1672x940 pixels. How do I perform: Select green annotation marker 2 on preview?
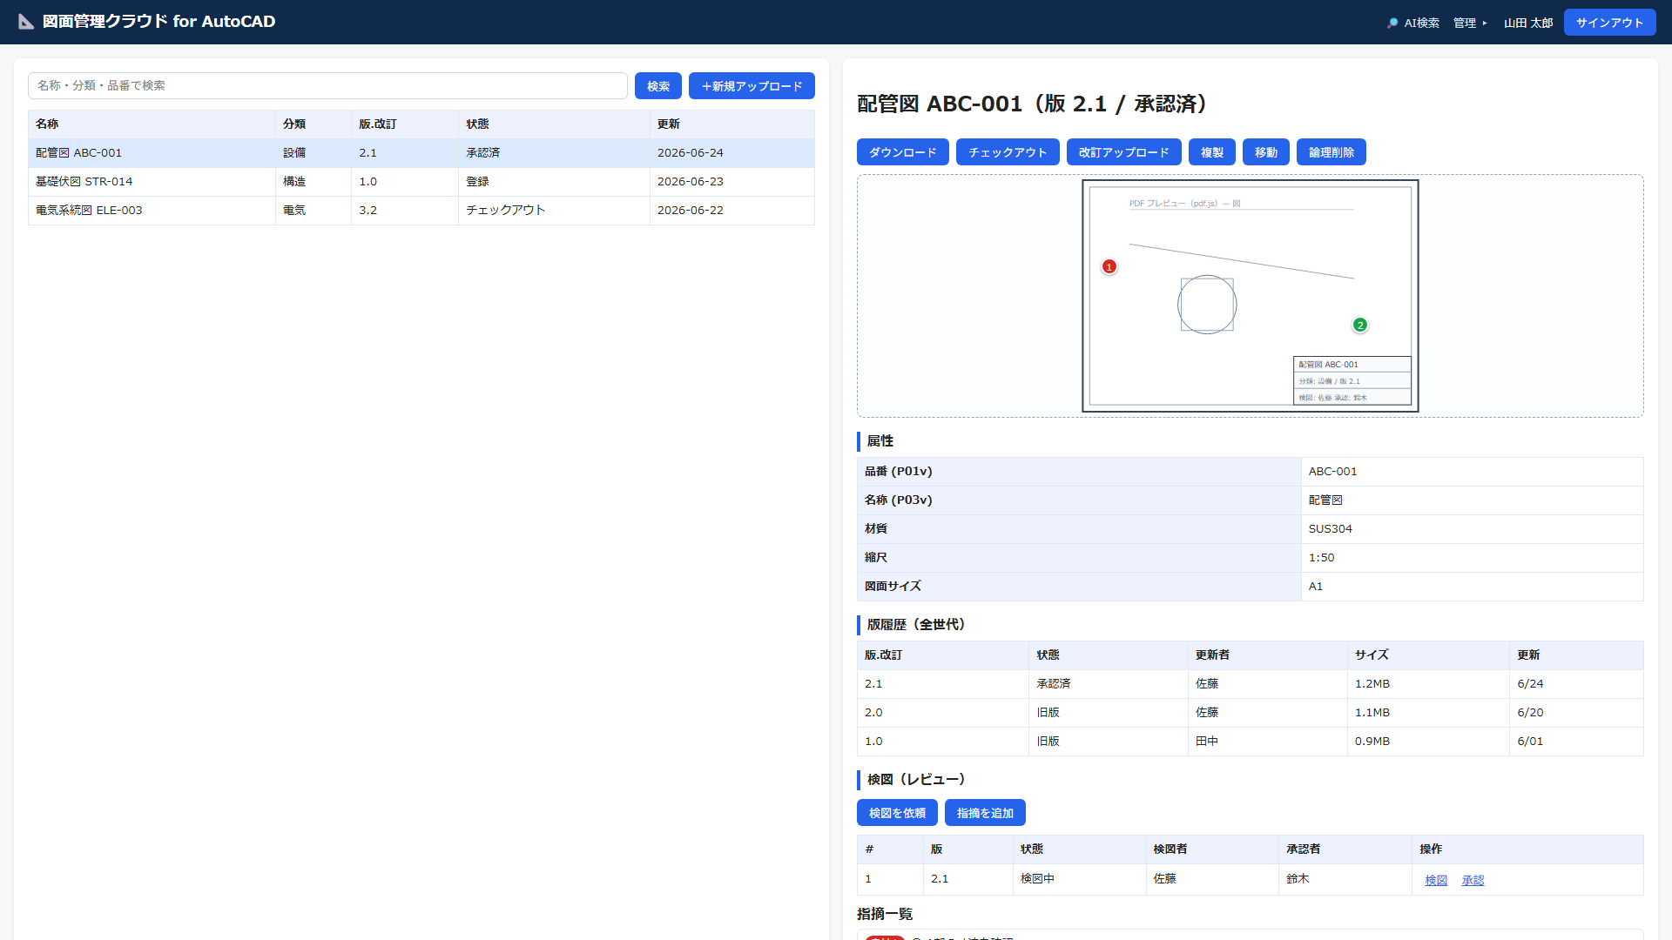1359,325
